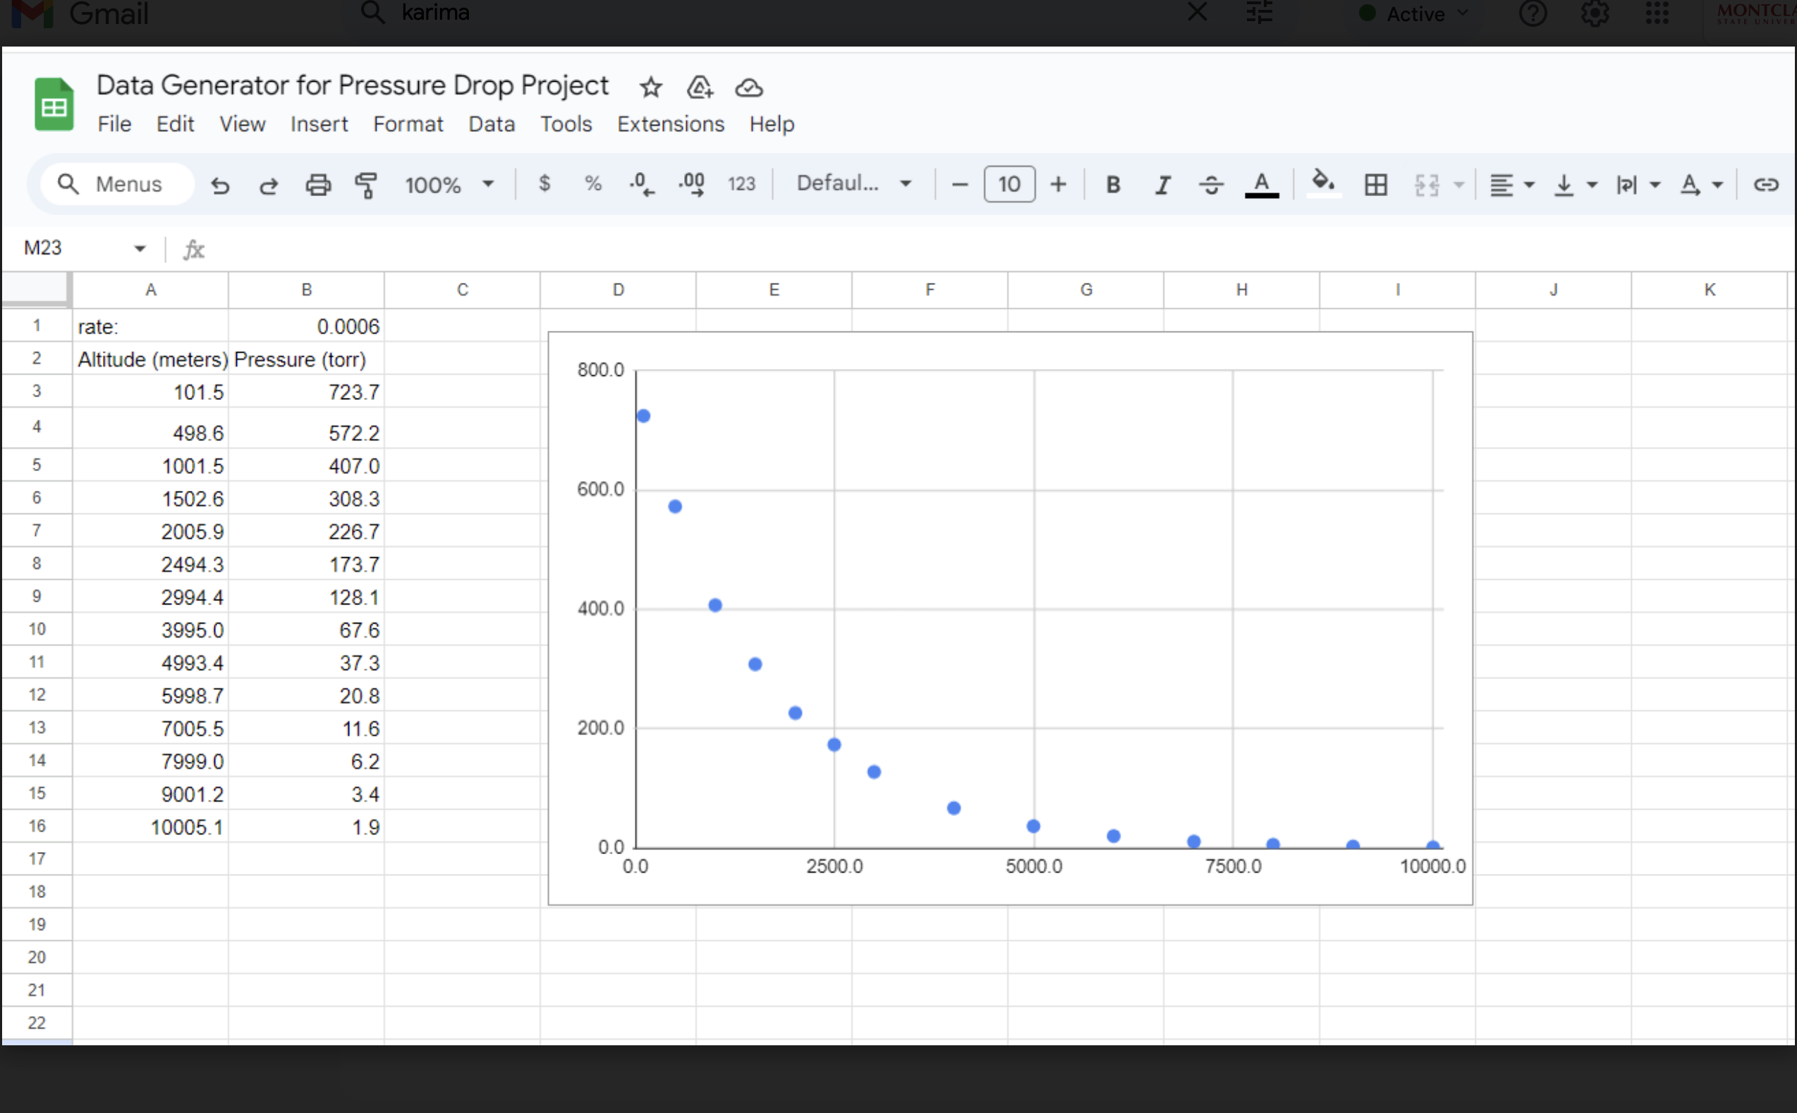This screenshot has width=1797, height=1113.
Task: Open the Extensions menu
Action: pos(671,123)
